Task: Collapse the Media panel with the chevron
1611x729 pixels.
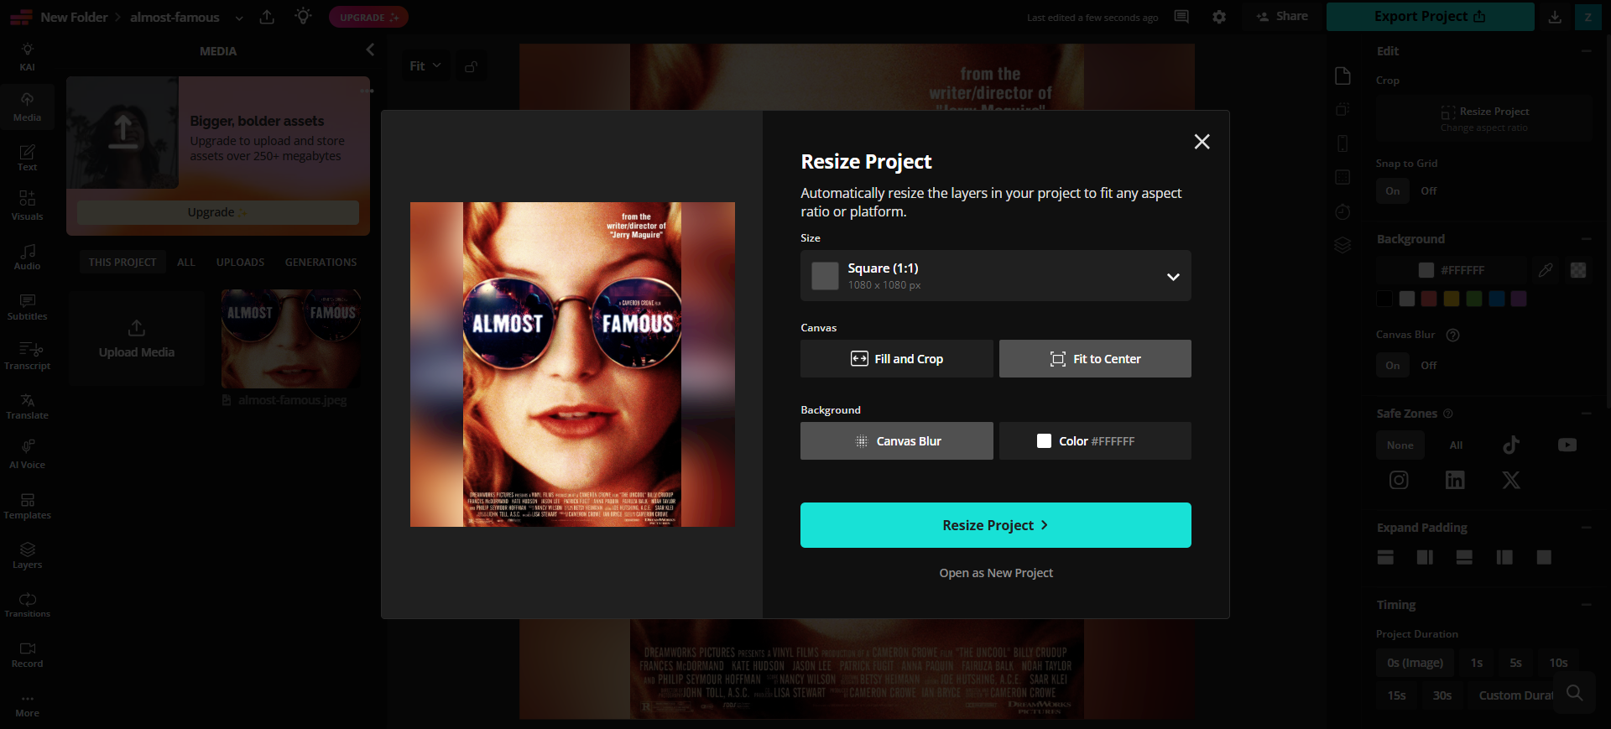Action: [x=370, y=50]
